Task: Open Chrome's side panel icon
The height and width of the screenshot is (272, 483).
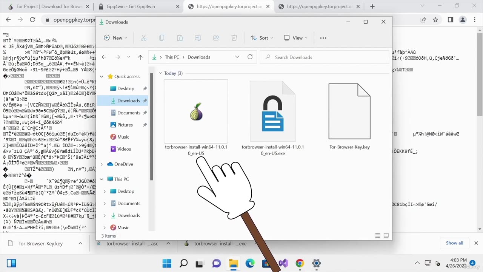Action: (x=450, y=20)
